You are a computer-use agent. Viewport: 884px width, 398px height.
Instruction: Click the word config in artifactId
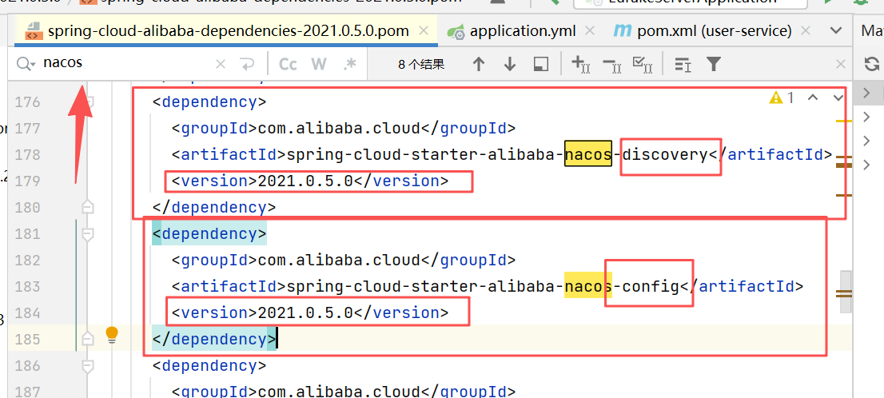[x=651, y=286]
